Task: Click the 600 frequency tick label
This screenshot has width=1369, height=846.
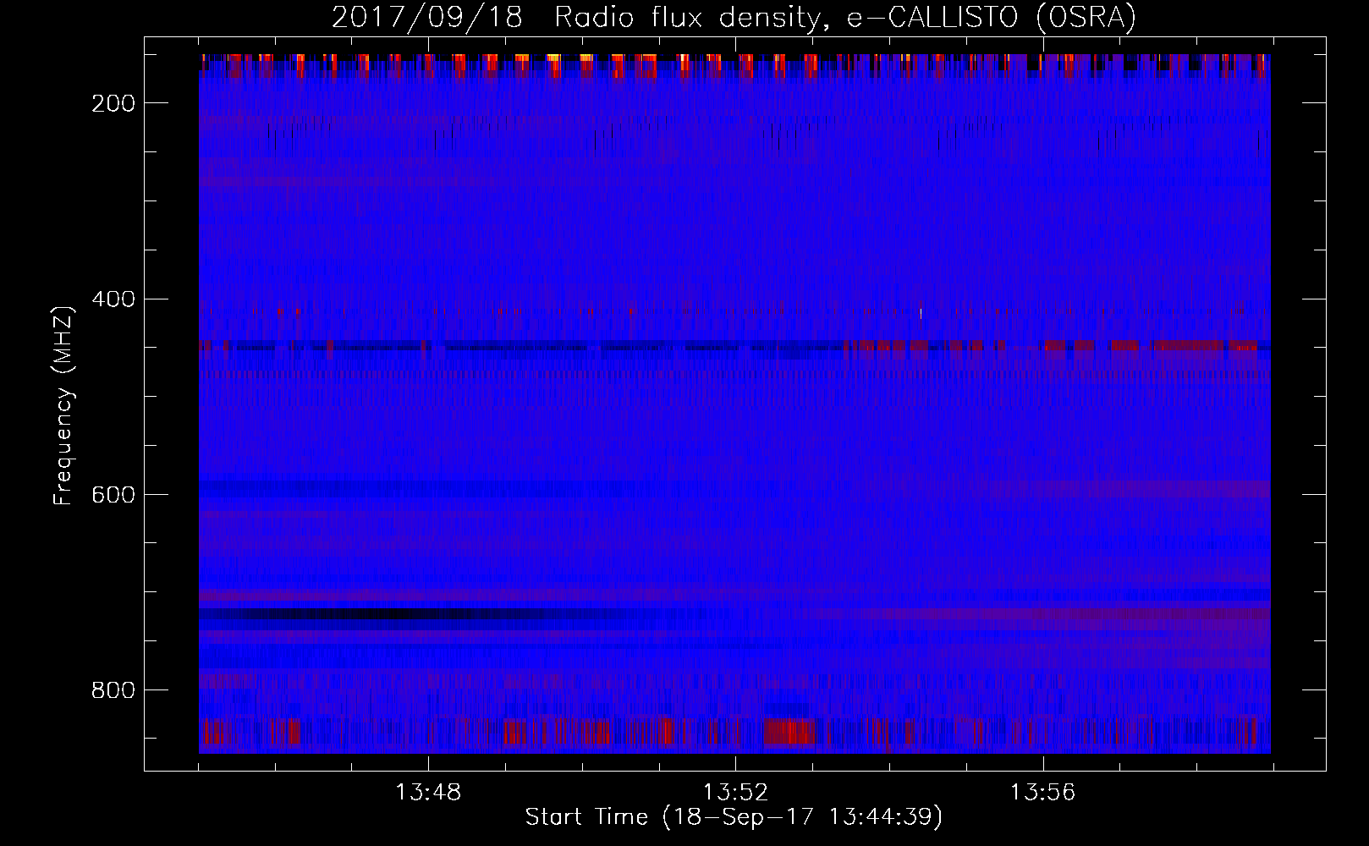Action: [x=113, y=495]
